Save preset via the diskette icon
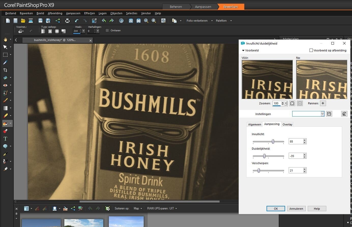 pyautogui.click(x=329, y=114)
